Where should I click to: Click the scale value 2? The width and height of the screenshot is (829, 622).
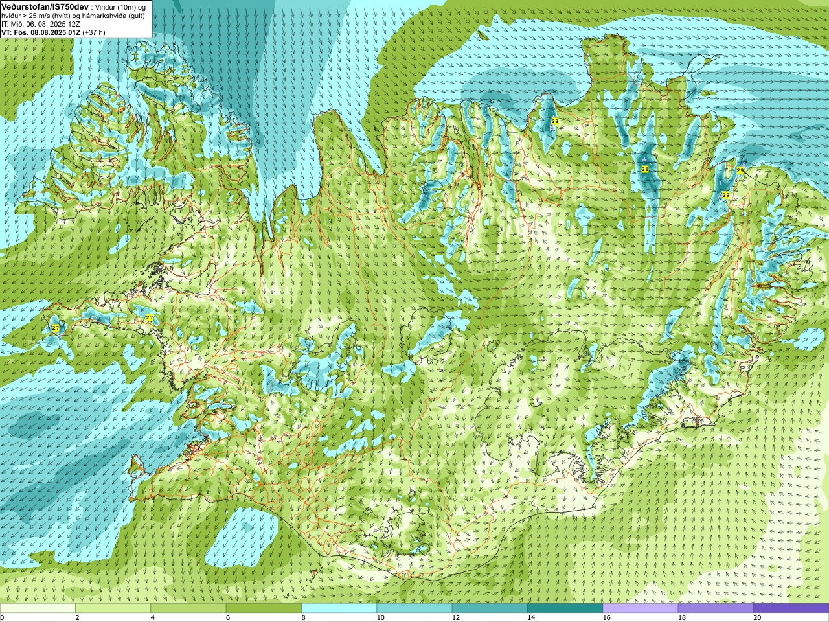[77, 617]
